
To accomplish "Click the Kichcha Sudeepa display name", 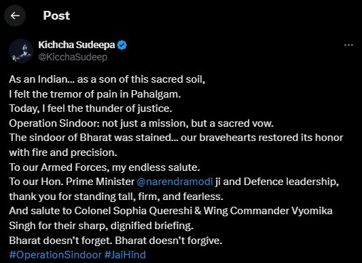I will (77, 45).
